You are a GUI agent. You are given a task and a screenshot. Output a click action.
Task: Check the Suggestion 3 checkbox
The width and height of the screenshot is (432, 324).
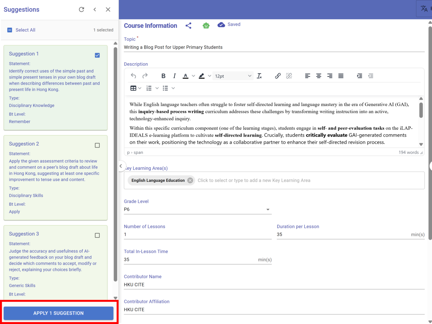point(97,235)
